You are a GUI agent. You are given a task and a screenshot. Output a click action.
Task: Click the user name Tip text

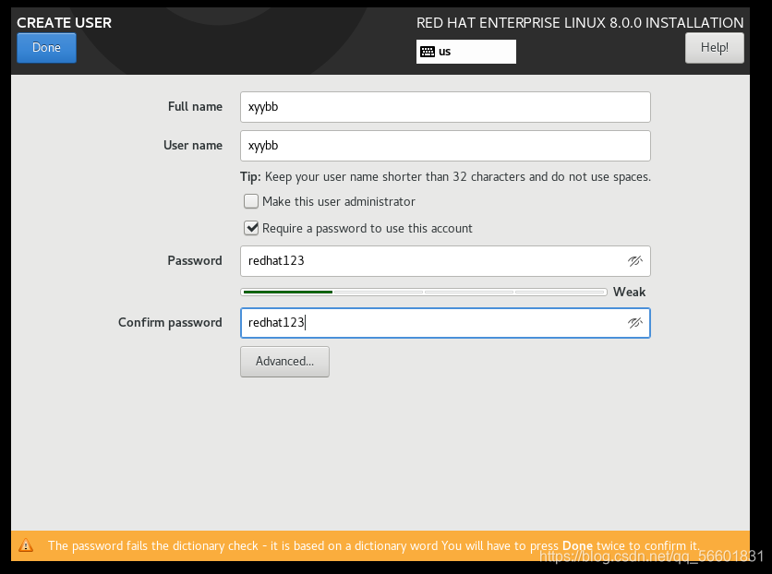pos(445,177)
